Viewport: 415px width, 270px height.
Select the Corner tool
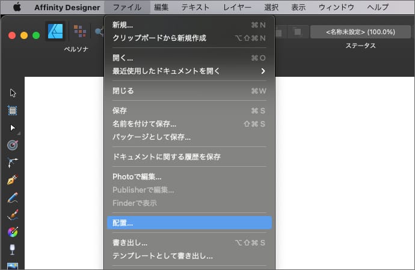tap(13, 162)
